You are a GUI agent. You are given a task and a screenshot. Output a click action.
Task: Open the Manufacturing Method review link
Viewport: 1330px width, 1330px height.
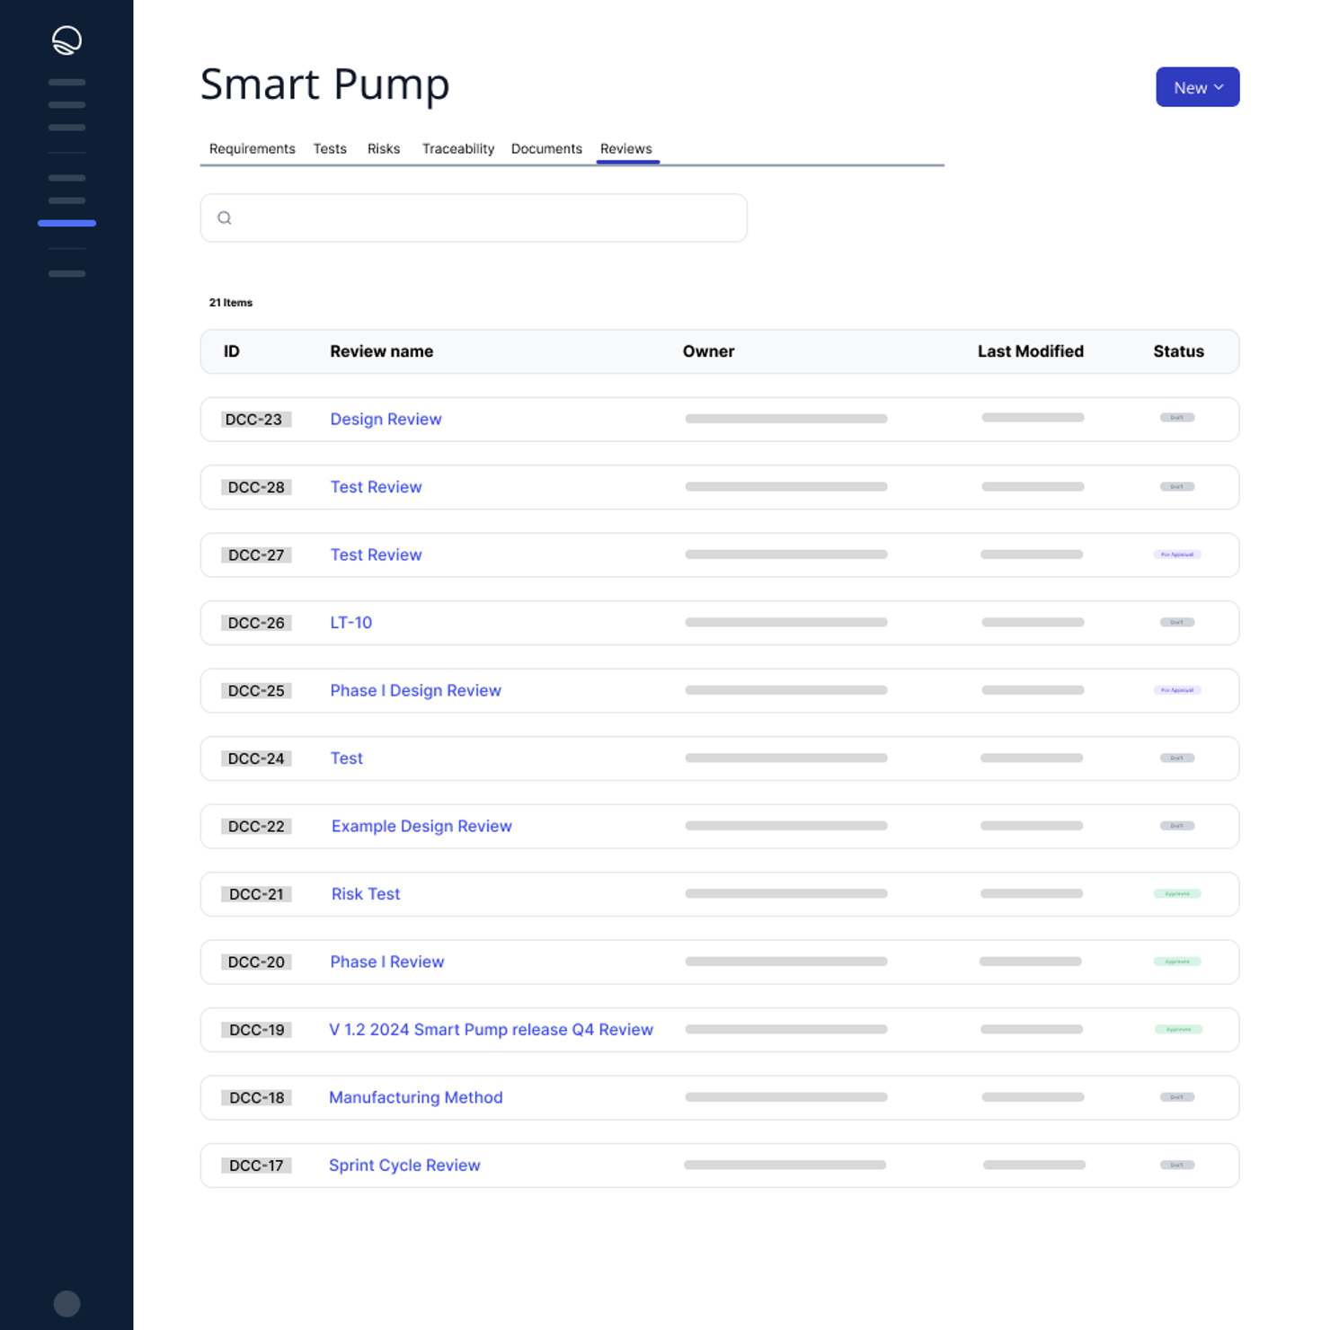click(x=415, y=1098)
